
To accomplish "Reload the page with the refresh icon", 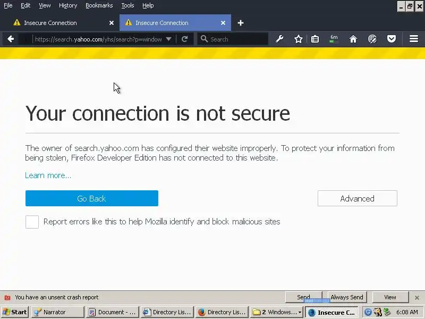I will 184,39.
